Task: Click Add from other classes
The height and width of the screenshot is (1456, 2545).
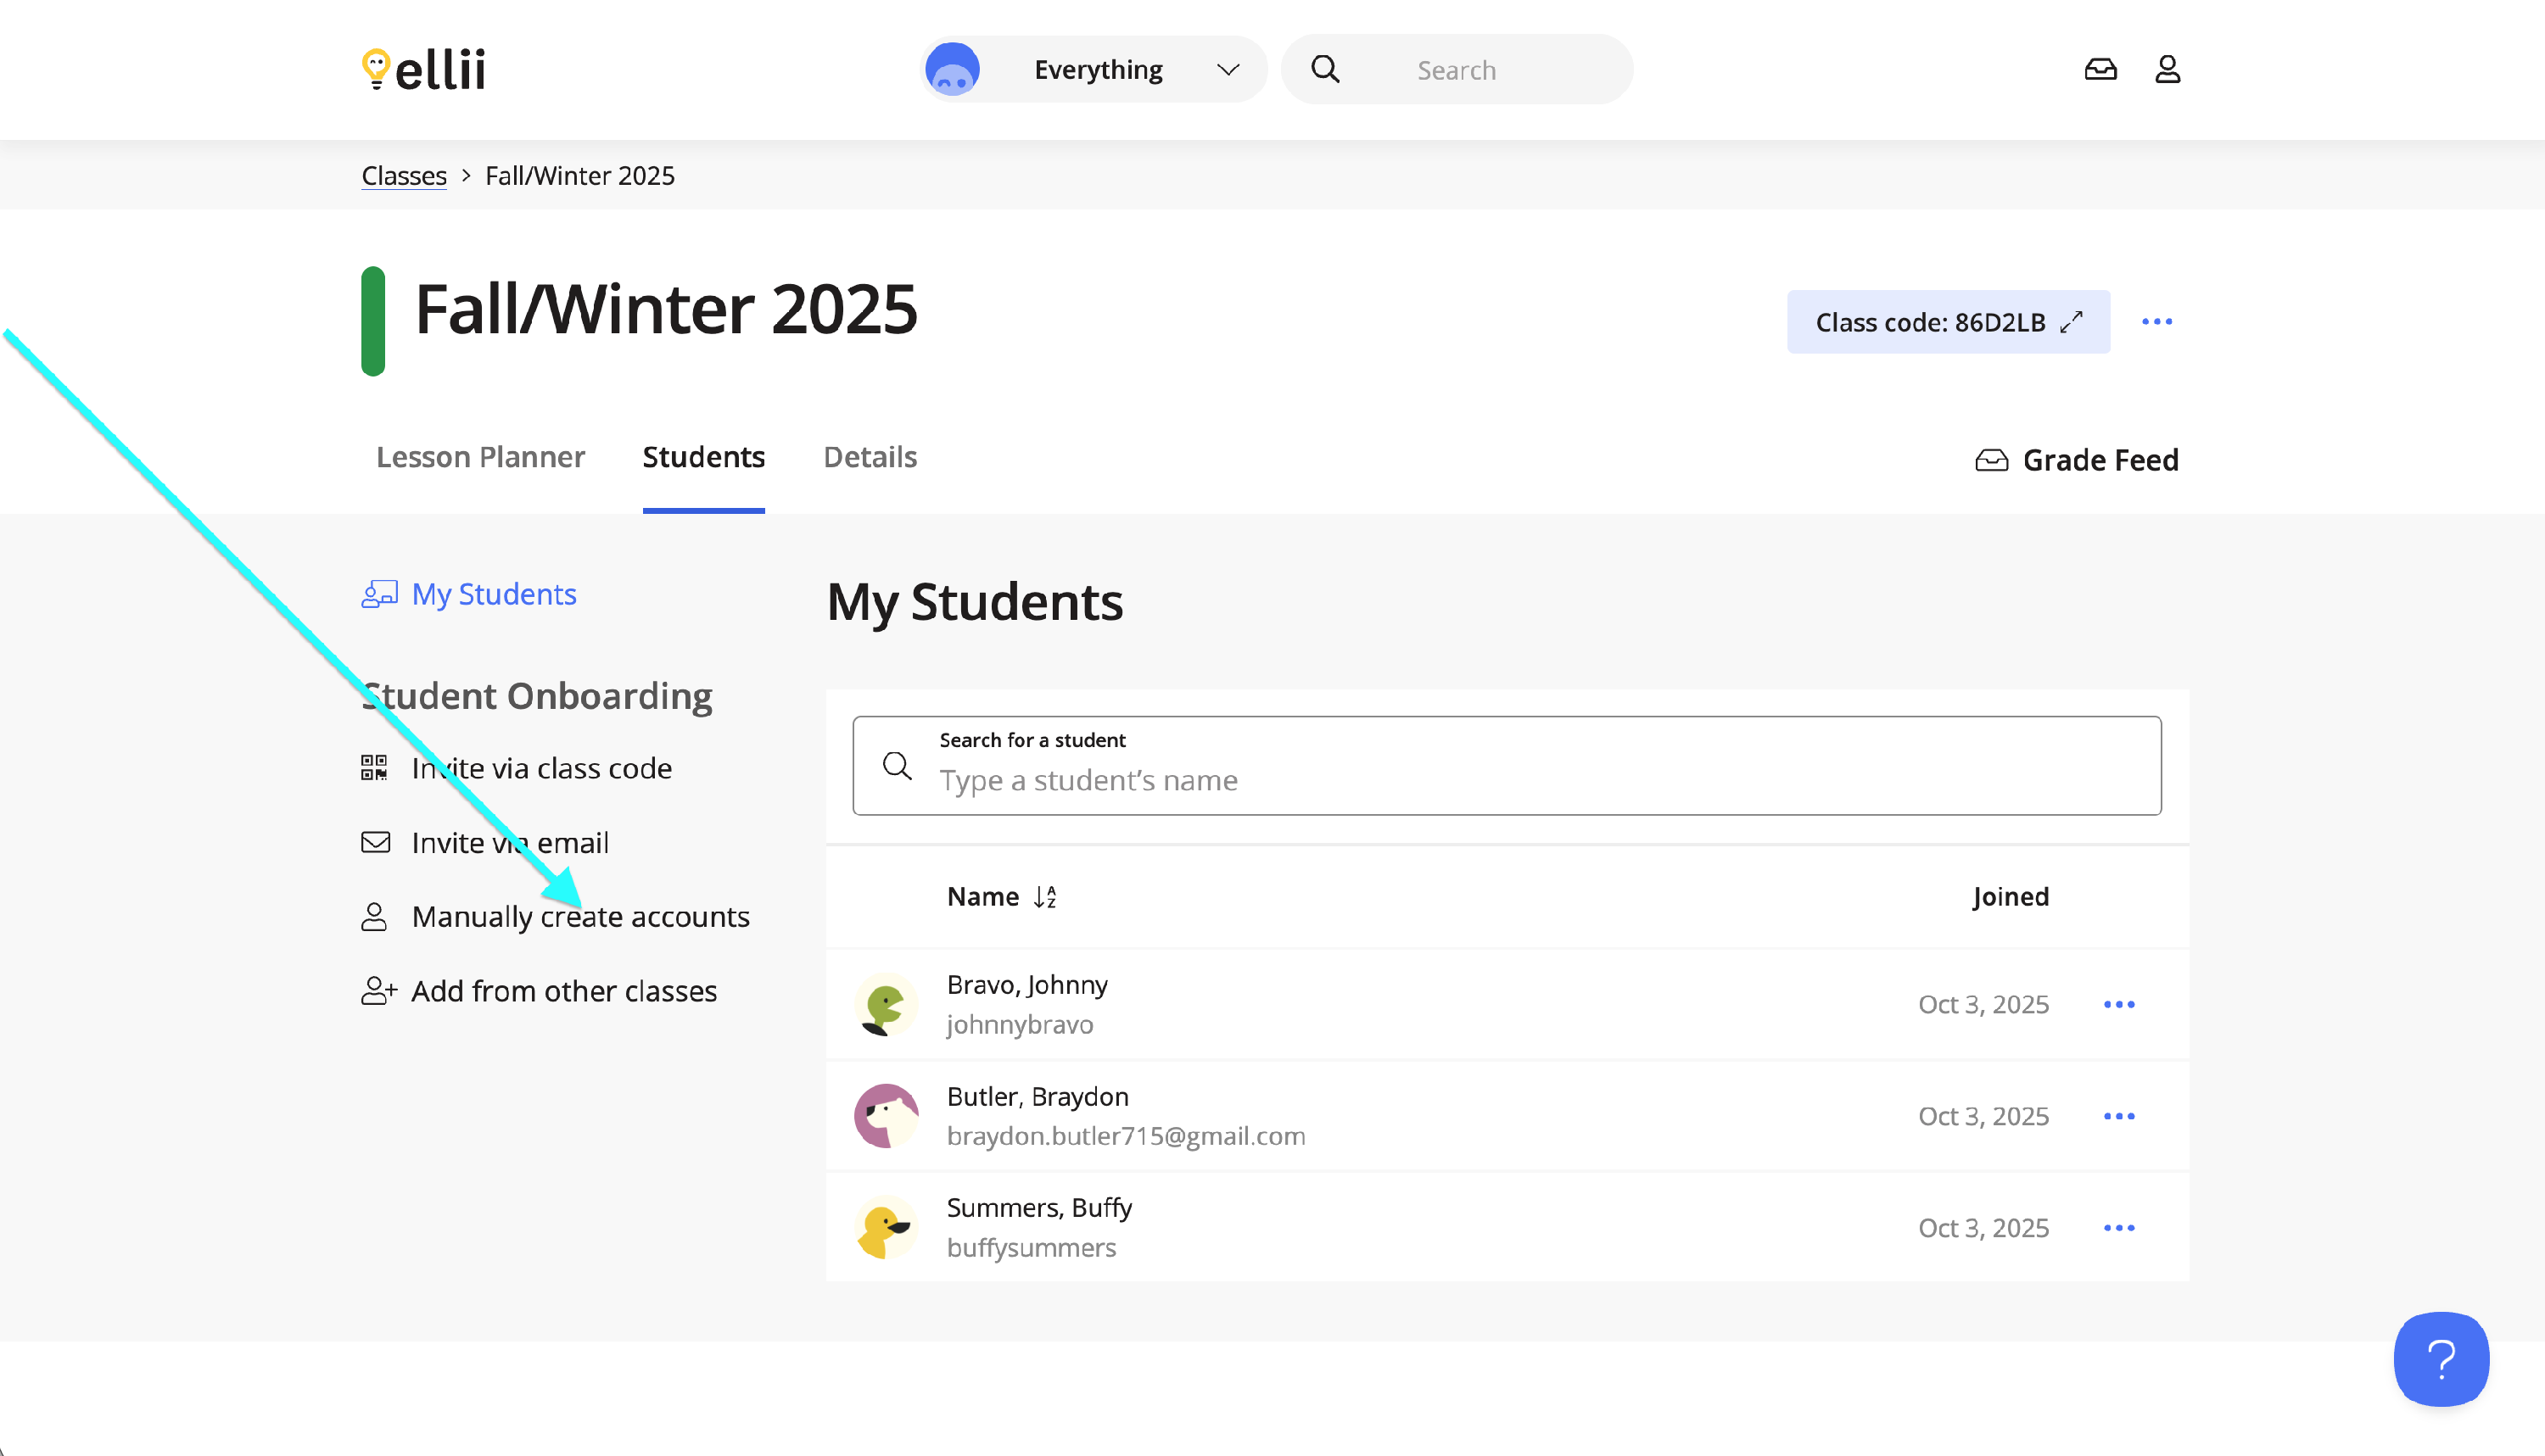Action: (x=563, y=991)
